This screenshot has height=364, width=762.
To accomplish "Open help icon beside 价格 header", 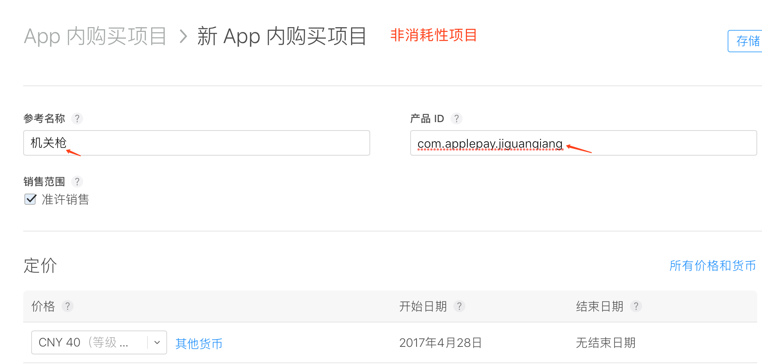I will (x=68, y=306).
